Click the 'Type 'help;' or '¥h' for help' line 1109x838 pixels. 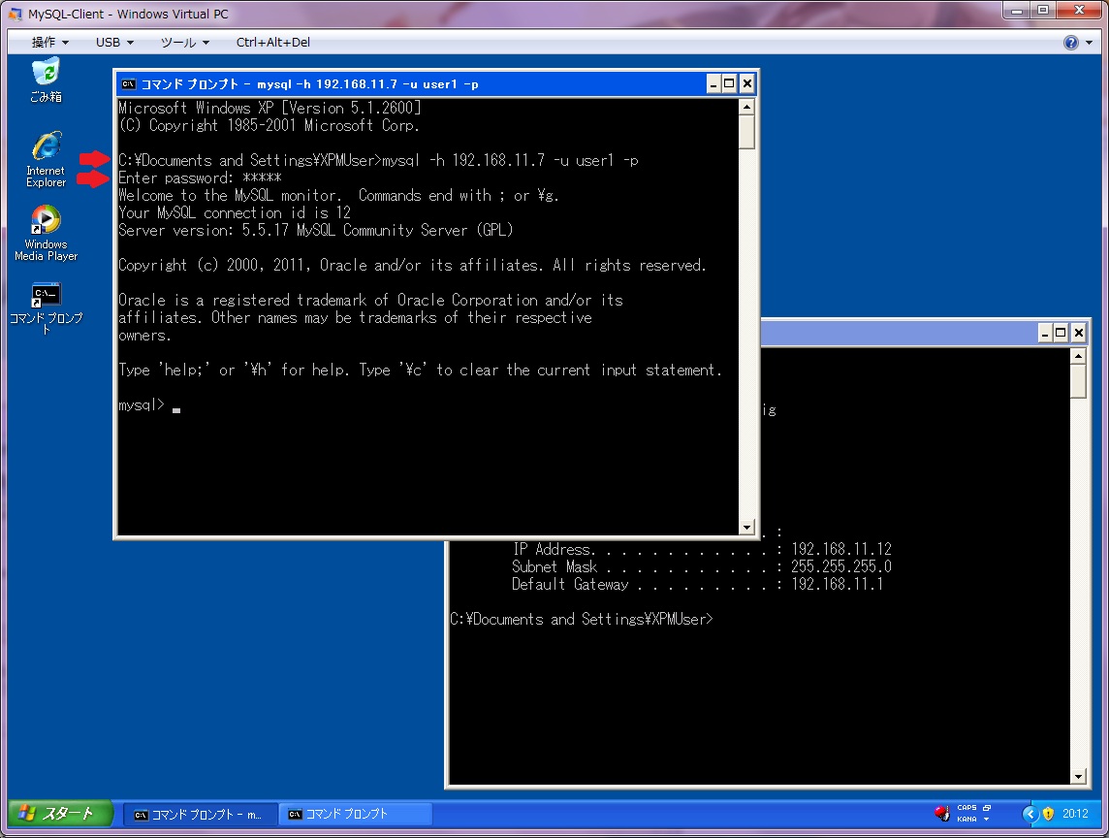tap(420, 371)
